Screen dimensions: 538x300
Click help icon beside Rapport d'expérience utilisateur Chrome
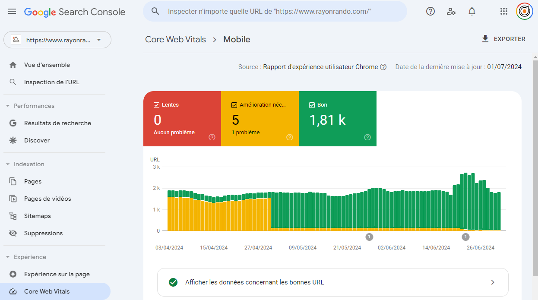click(383, 67)
